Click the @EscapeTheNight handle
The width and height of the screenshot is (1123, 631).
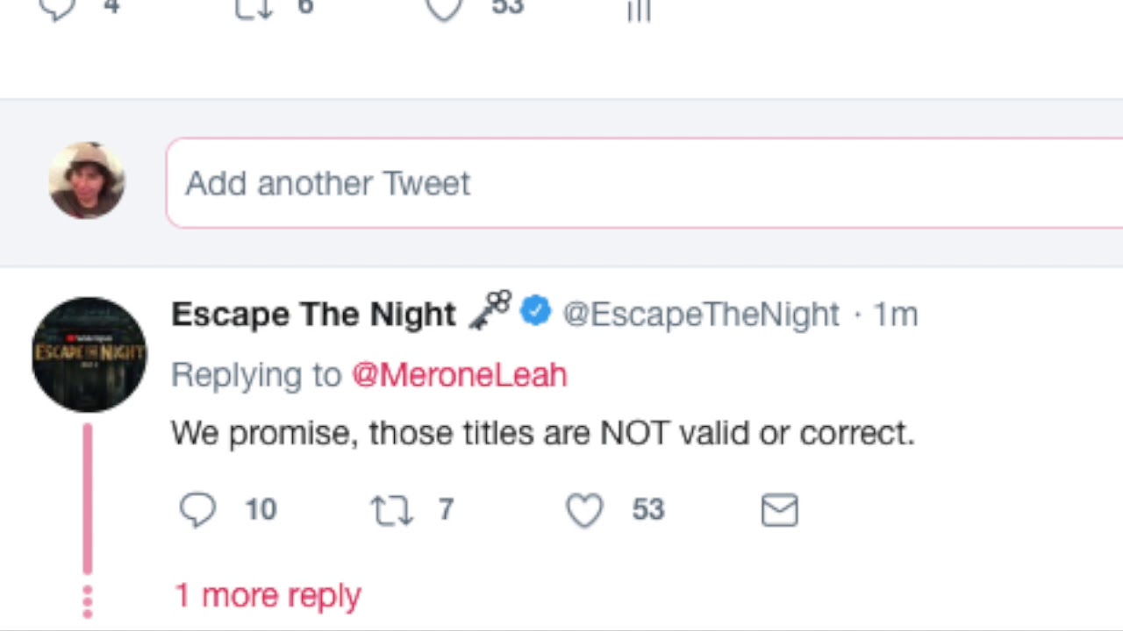700,314
